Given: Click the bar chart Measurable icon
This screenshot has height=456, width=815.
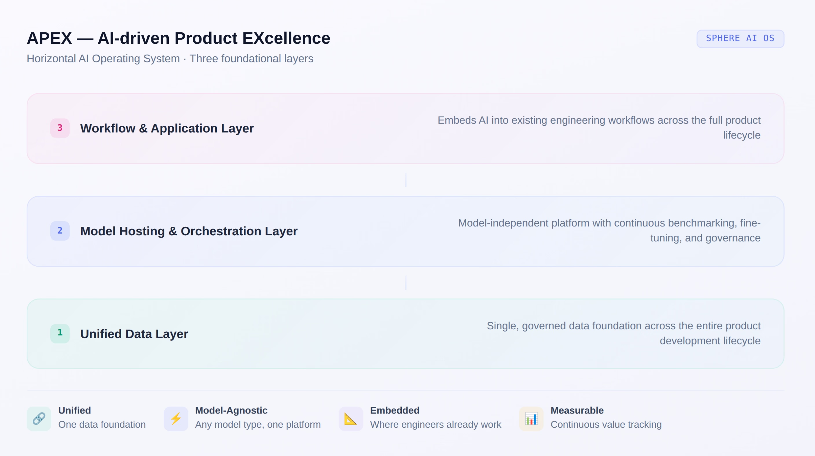Looking at the screenshot, I should tap(531, 419).
